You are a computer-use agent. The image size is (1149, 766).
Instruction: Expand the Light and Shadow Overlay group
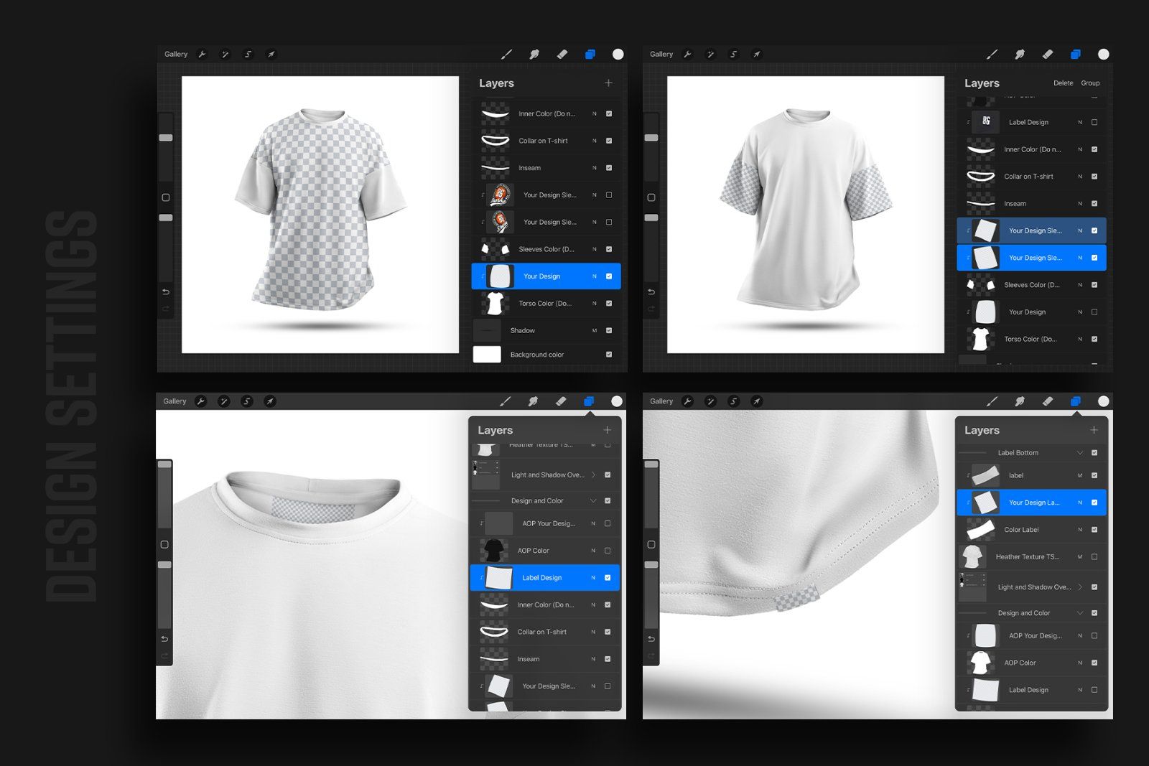[x=594, y=475]
